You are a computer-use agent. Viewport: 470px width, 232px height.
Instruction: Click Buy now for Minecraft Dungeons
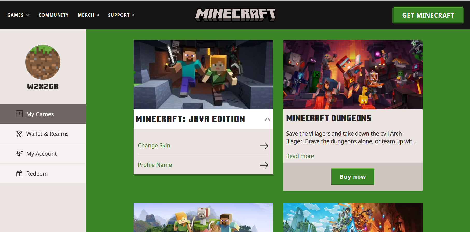point(353,177)
